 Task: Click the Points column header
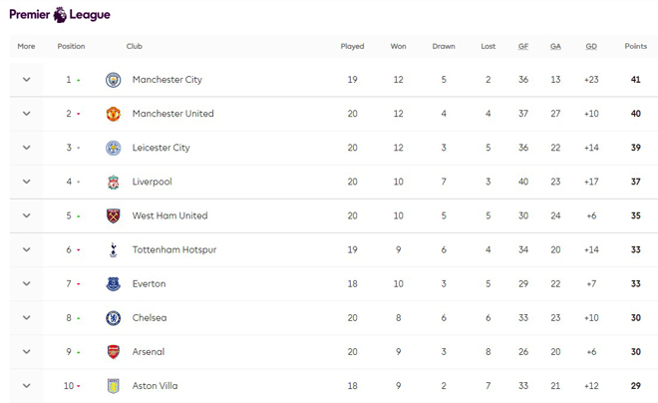(635, 46)
